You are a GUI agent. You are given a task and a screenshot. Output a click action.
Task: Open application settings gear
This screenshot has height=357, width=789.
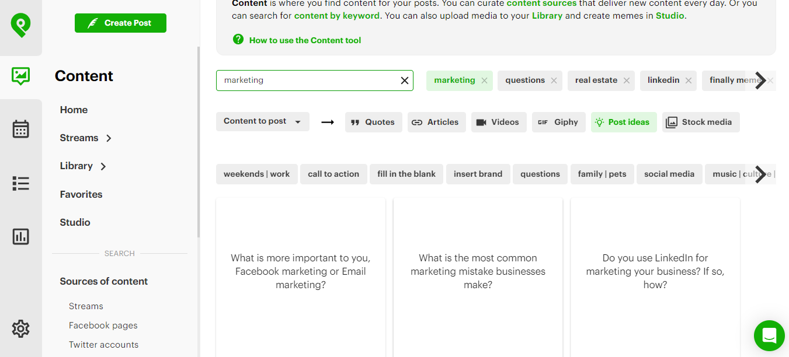pos(21,328)
